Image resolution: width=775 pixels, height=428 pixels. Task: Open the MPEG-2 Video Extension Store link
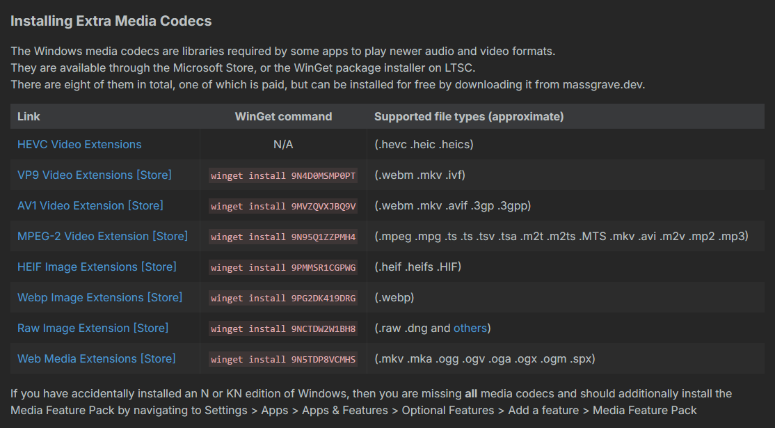coord(102,237)
